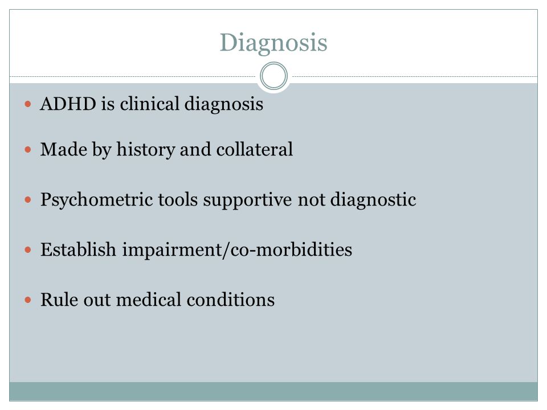Image resolution: width=547 pixels, height=410 pixels.
Task: Click the orange bullet beside 'ADHD is clinical diagnosis'
Action: coord(28,104)
